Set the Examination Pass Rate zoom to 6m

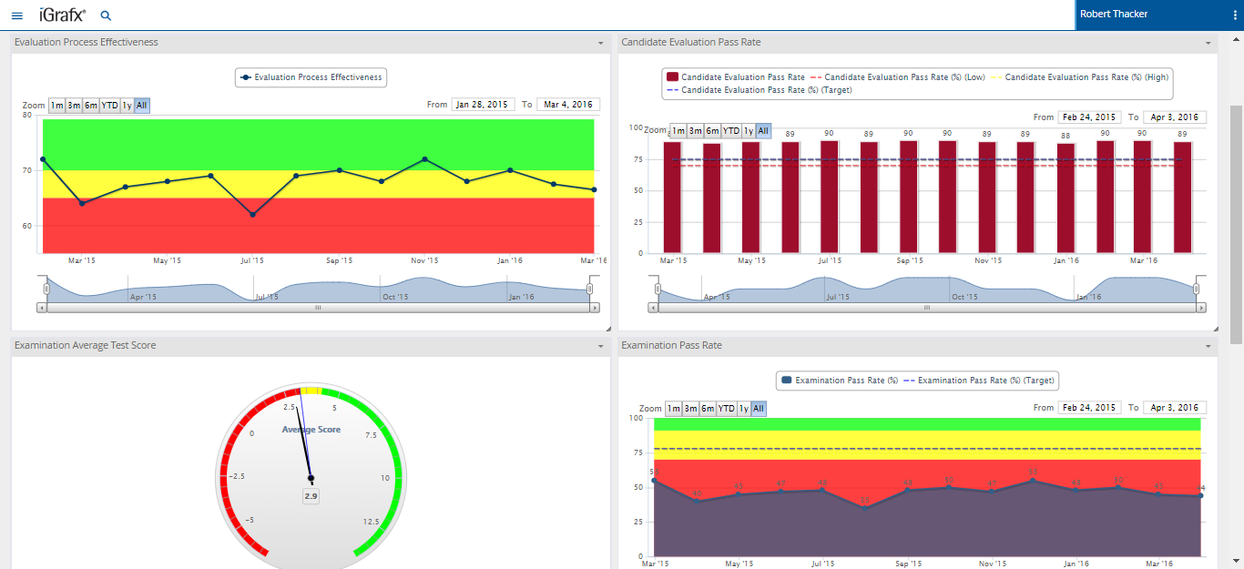708,409
